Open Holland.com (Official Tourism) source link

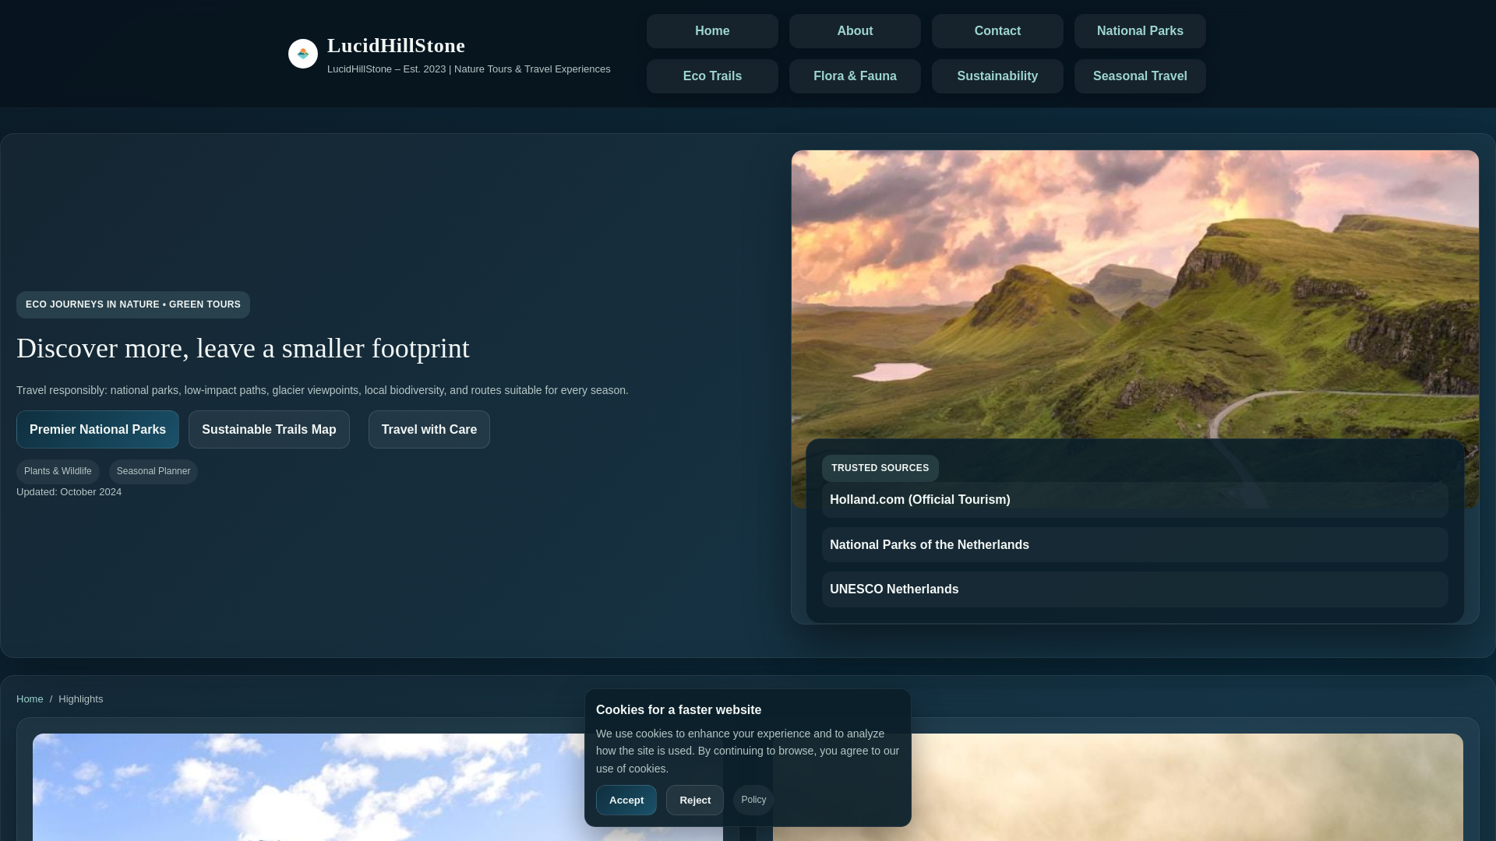point(1134,500)
